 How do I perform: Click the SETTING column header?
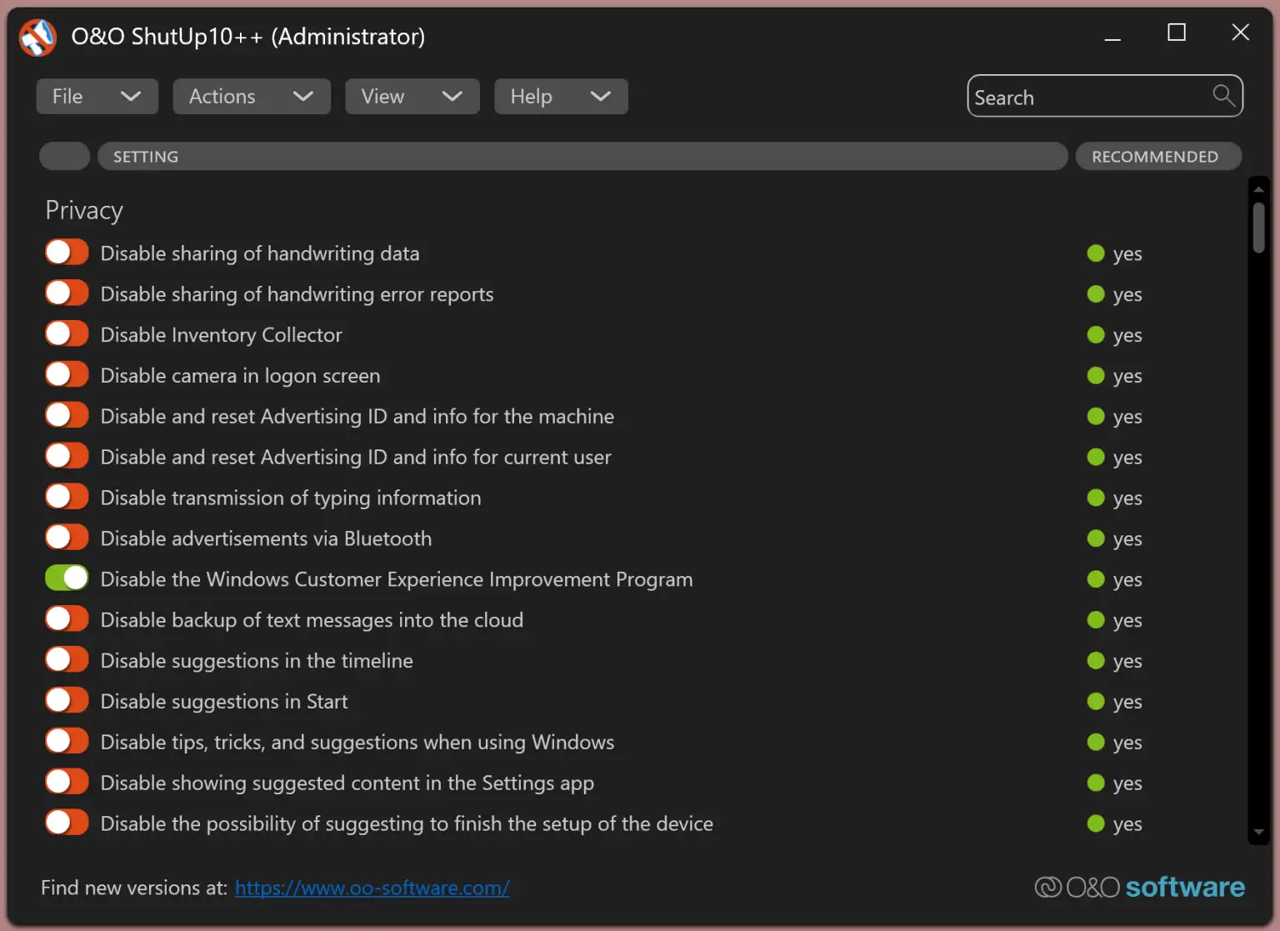tap(582, 157)
